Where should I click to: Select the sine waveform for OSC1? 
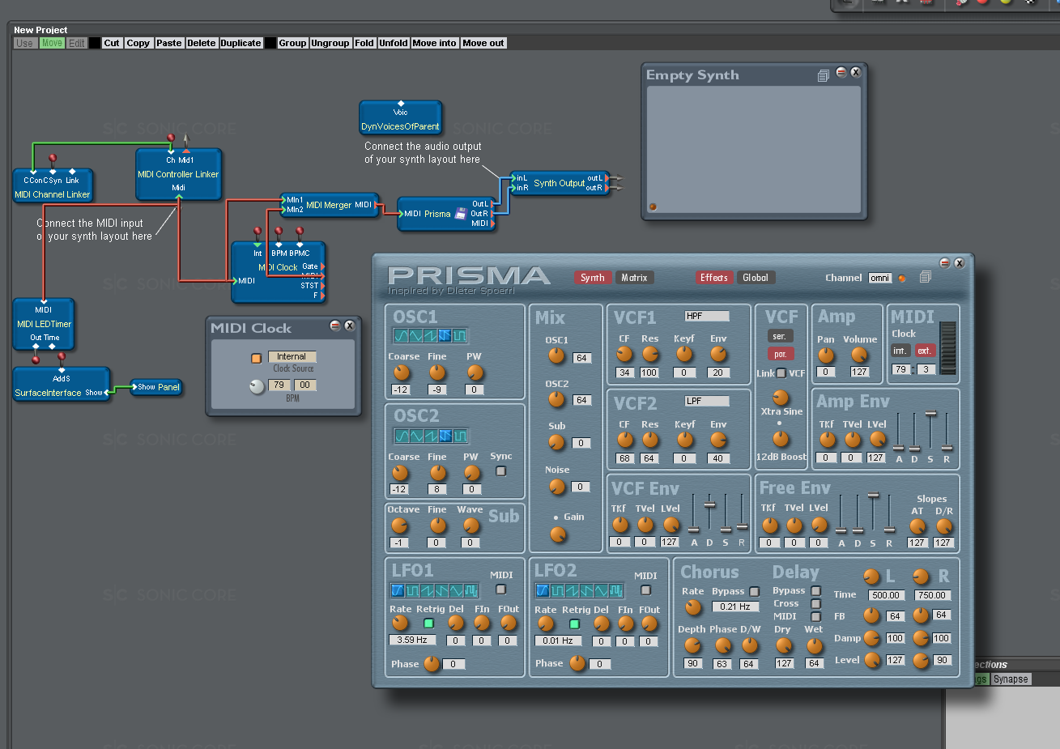point(402,336)
